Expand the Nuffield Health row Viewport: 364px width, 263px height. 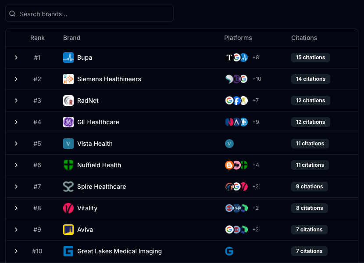(16, 165)
